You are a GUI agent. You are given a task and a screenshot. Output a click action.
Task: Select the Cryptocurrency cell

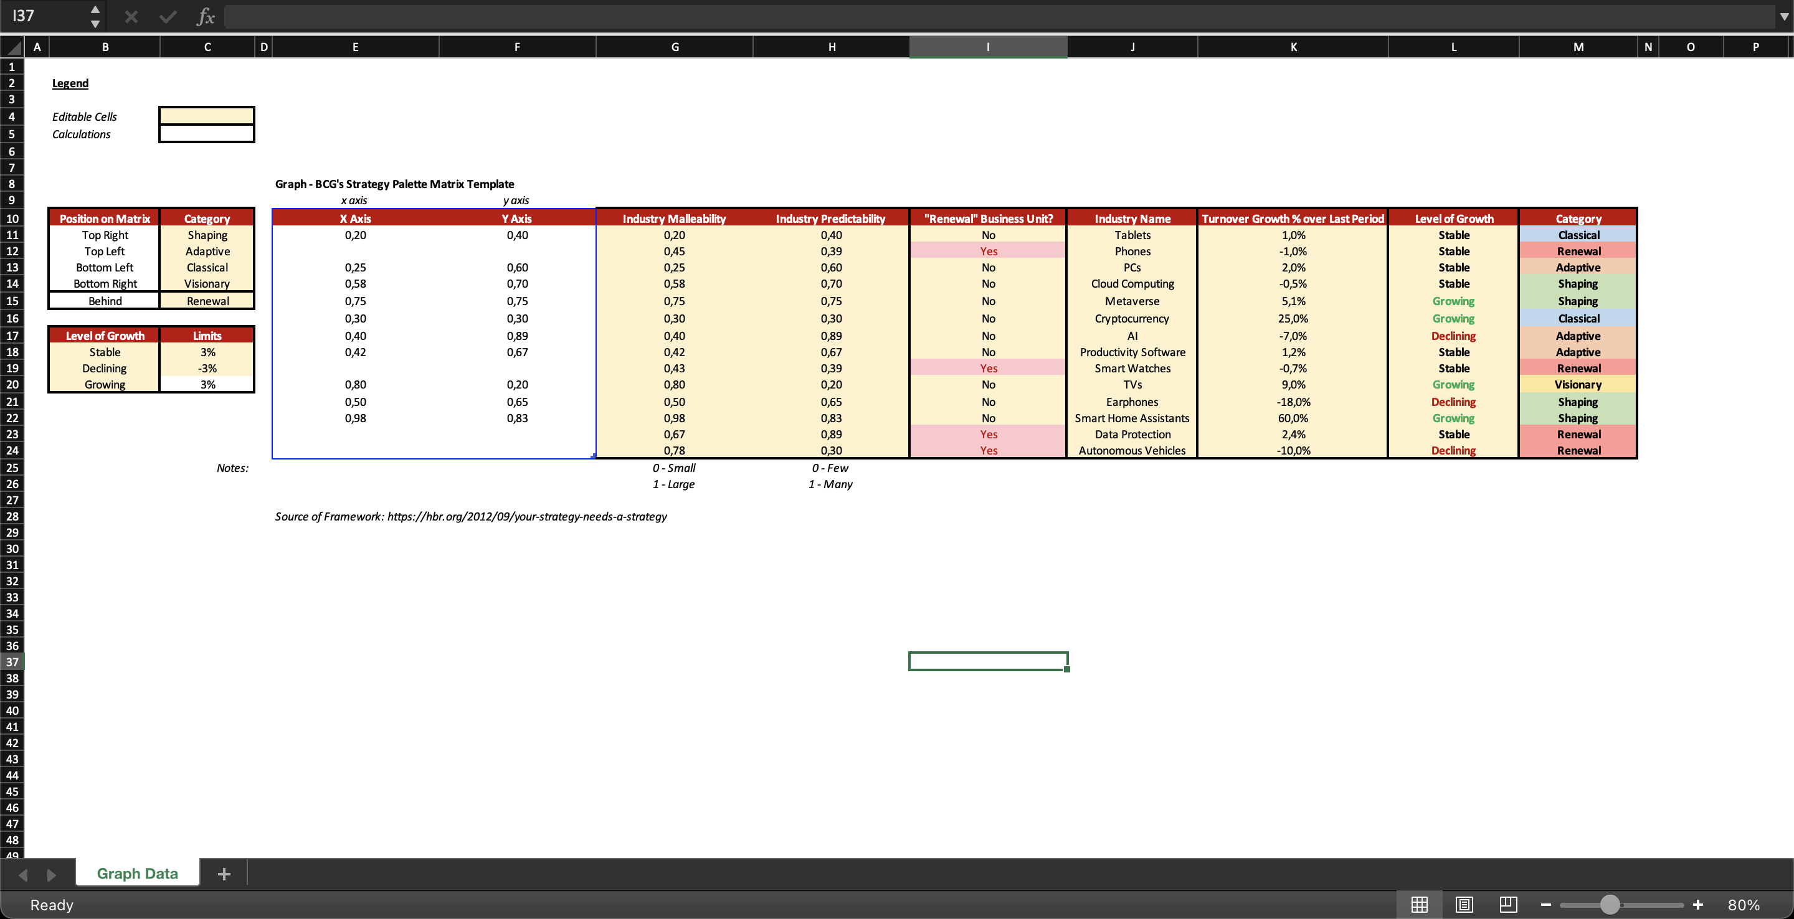1132,318
